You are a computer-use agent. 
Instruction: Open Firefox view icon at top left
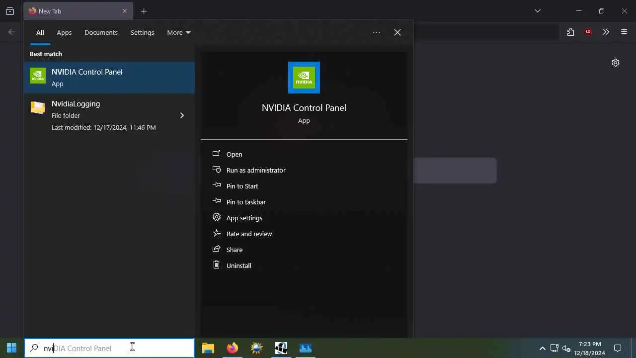tap(10, 11)
